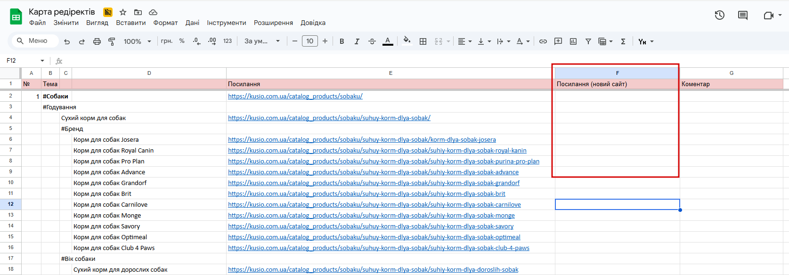The height and width of the screenshot is (275, 789).
Task: Star the Карта редіректів document
Action: click(123, 12)
